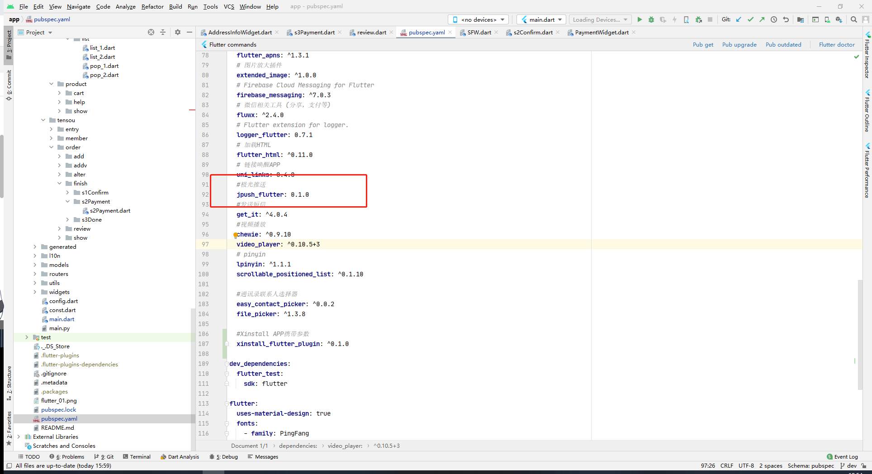The height and width of the screenshot is (474, 872).
Task: Open the AVD Manager icon
Action: pyautogui.click(x=827, y=19)
